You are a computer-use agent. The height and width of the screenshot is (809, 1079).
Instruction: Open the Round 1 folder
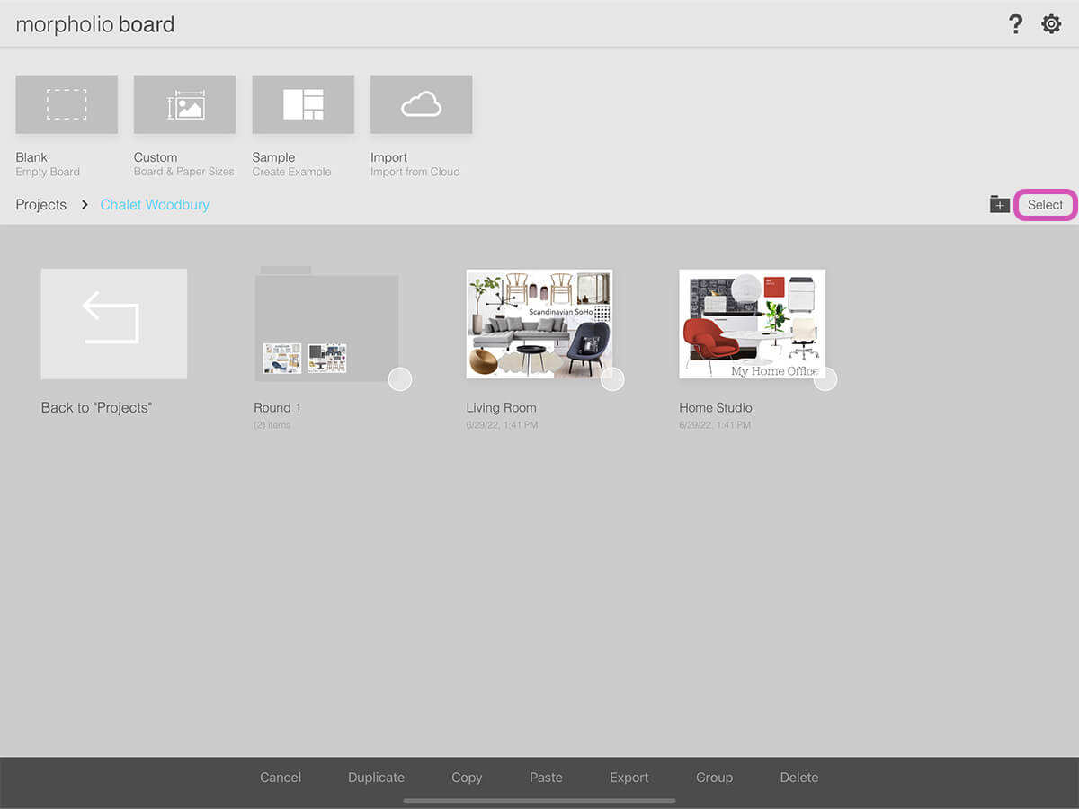pyautogui.click(x=326, y=324)
